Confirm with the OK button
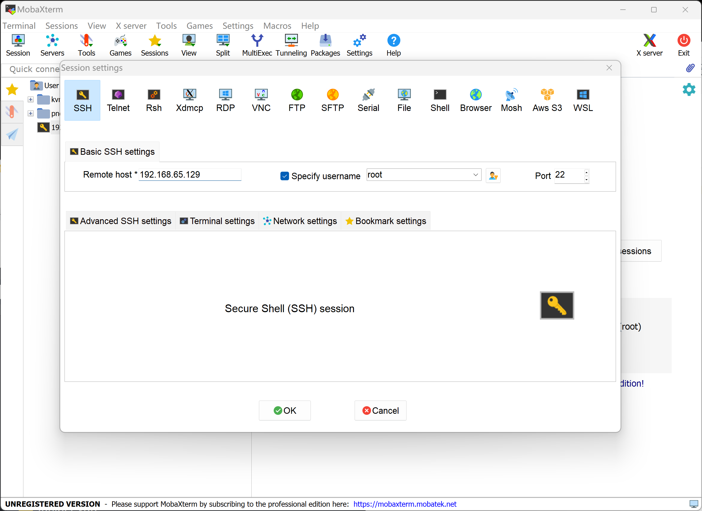Screen dimensions: 702x511 point(285,411)
